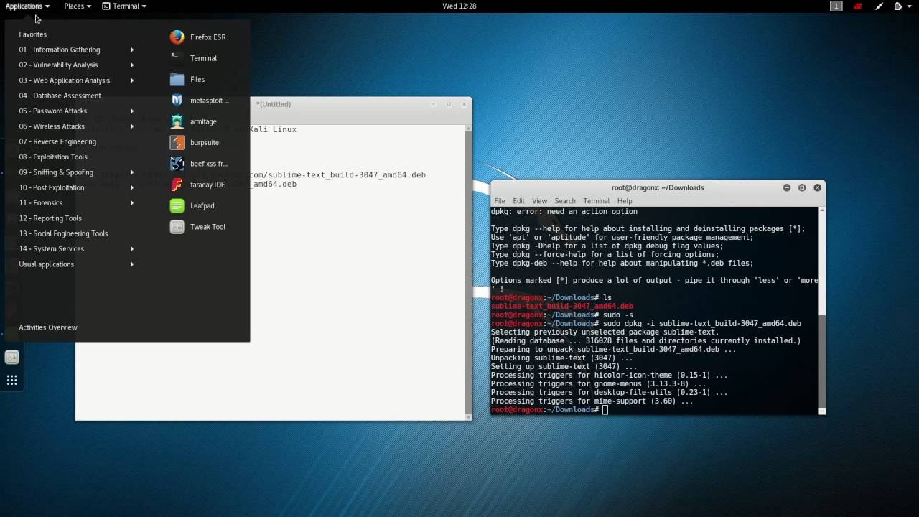Expand 10 - Post Exploitation submenu
This screenshot has width=919, height=517.
tap(76, 187)
